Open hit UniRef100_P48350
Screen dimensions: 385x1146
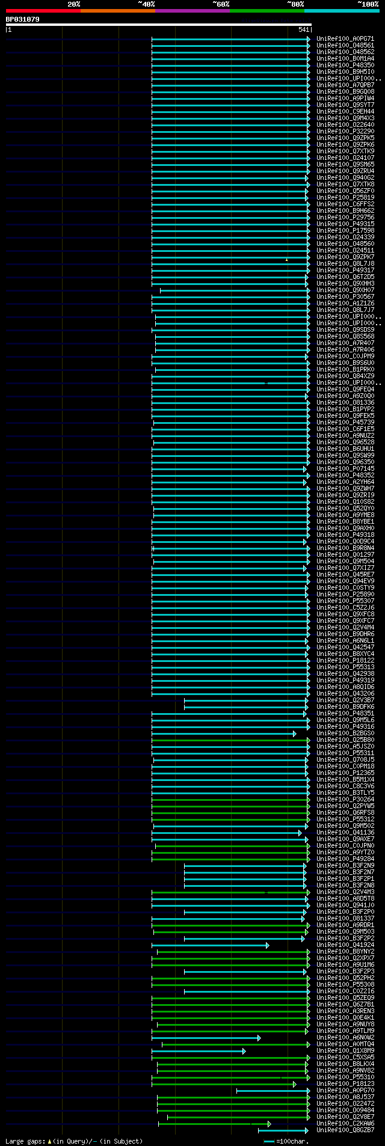345,66
